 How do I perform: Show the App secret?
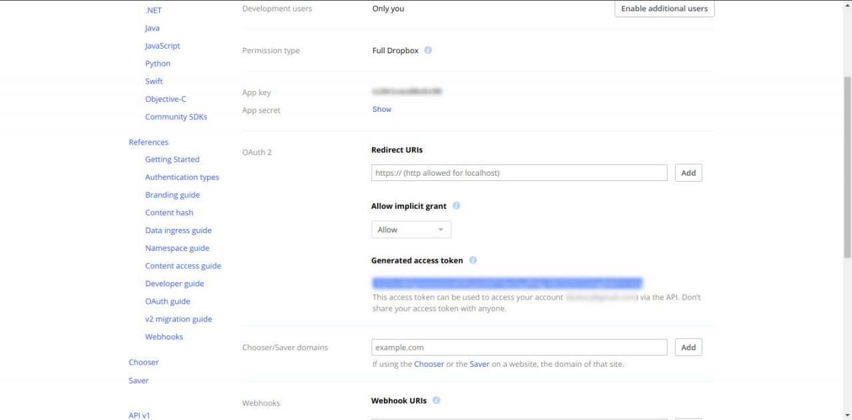[x=381, y=109]
